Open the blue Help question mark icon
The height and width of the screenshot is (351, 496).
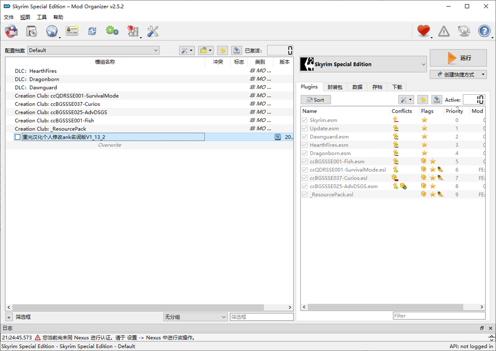point(484,31)
